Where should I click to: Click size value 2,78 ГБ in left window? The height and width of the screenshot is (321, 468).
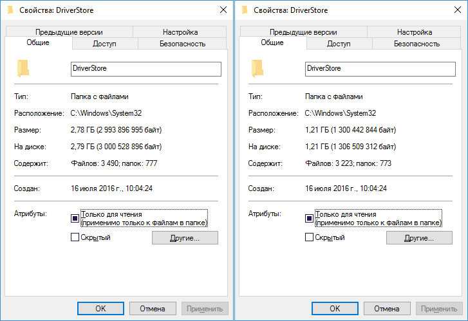116,130
